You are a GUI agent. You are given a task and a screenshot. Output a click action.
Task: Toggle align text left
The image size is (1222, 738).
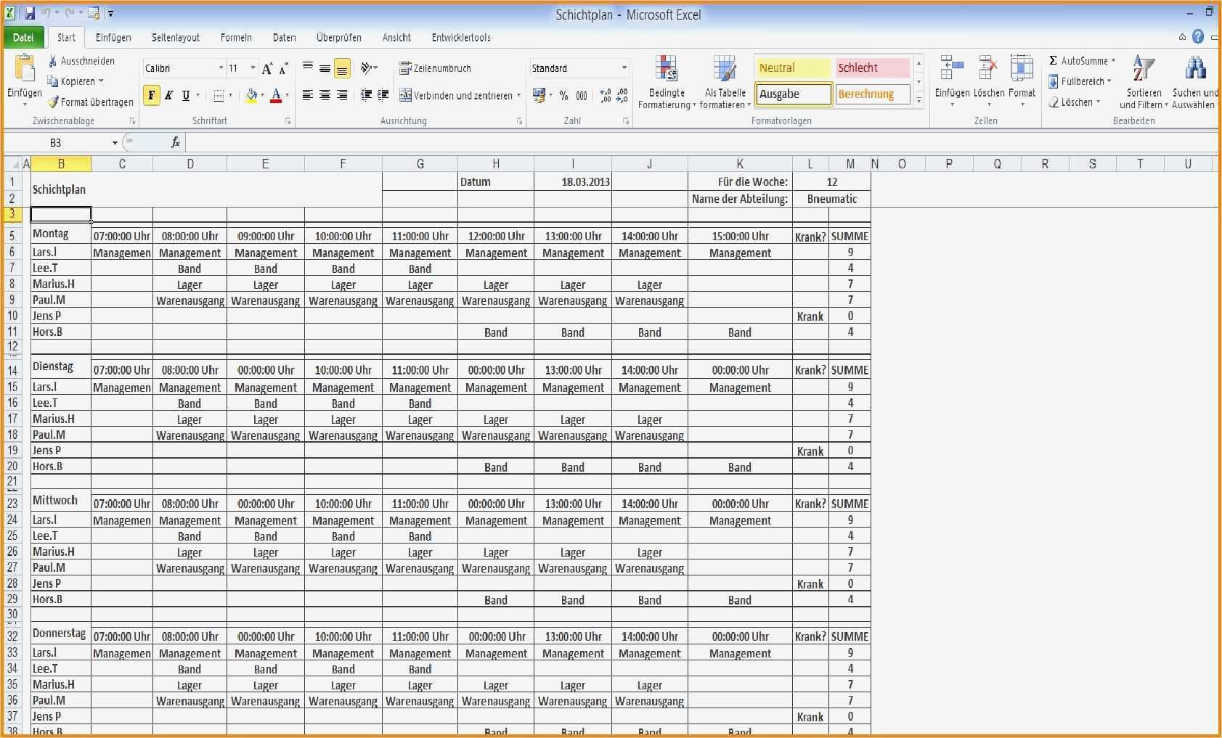click(x=308, y=95)
